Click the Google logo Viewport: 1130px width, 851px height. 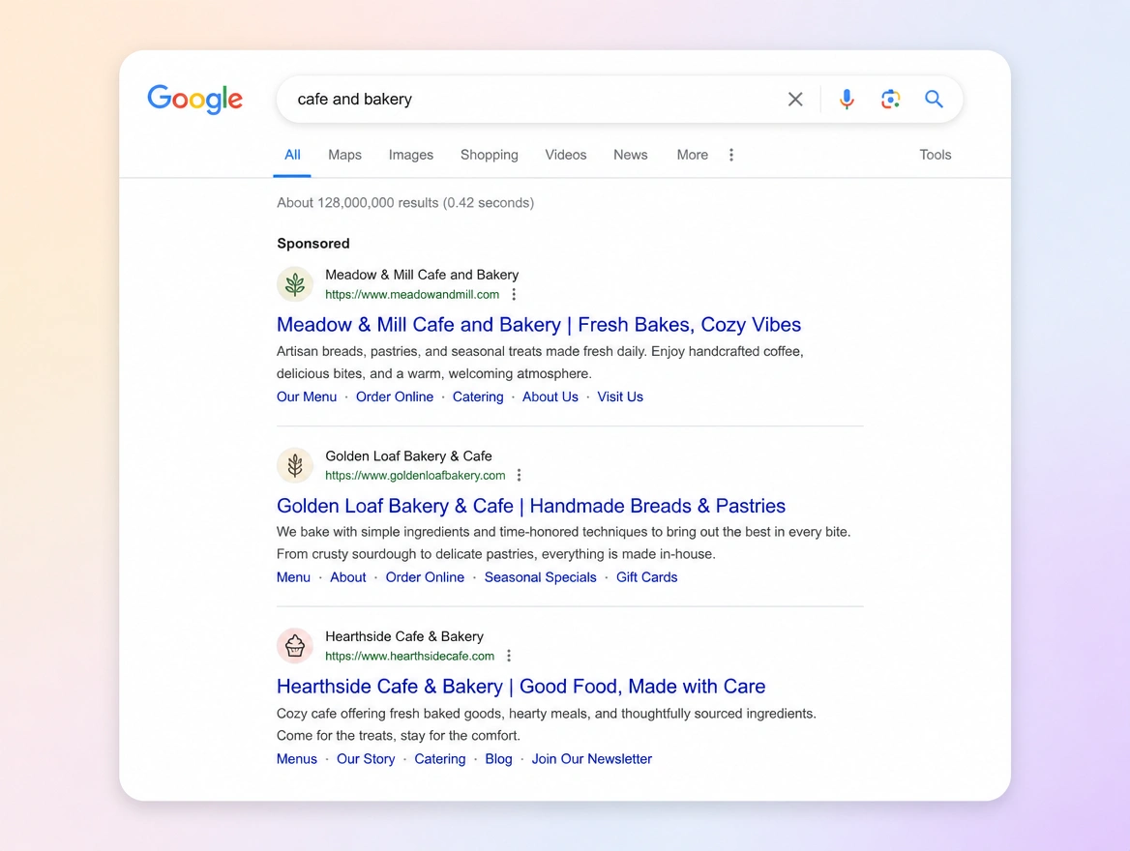tap(194, 99)
